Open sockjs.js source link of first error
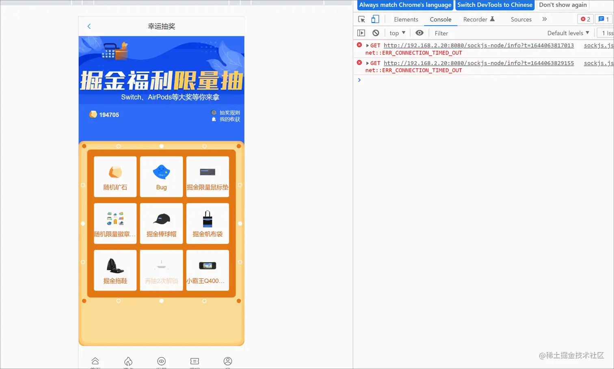The width and height of the screenshot is (614, 369). click(599, 46)
